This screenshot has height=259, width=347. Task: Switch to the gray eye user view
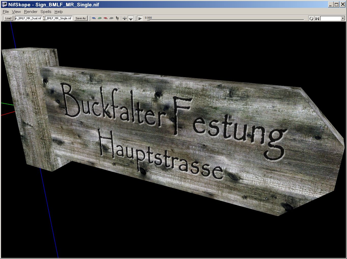(x=111, y=18)
